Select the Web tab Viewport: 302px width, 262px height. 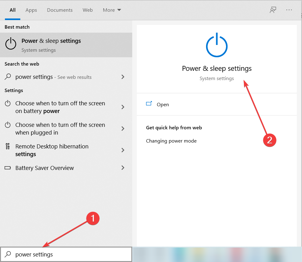88,10
